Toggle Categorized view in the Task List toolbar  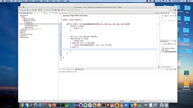pyautogui.click(x=166, y=16)
